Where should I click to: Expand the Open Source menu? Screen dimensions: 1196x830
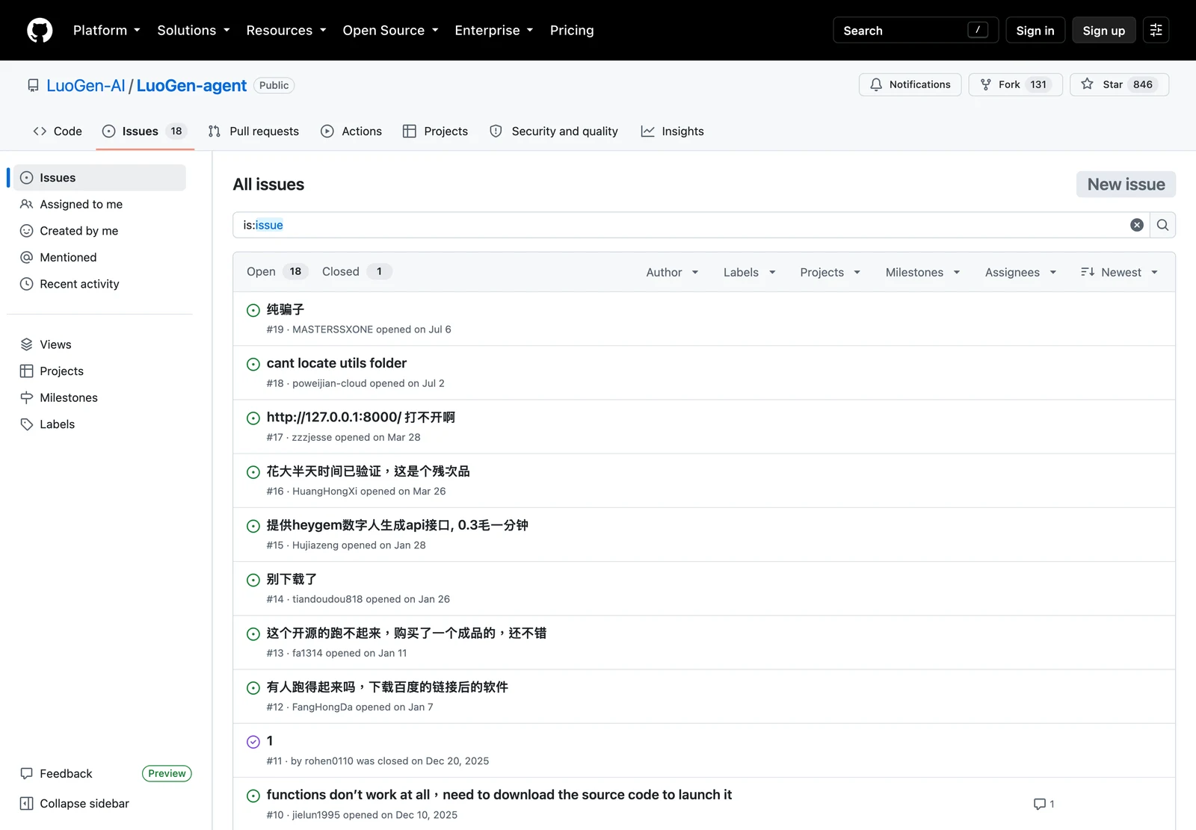pos(390,31)
